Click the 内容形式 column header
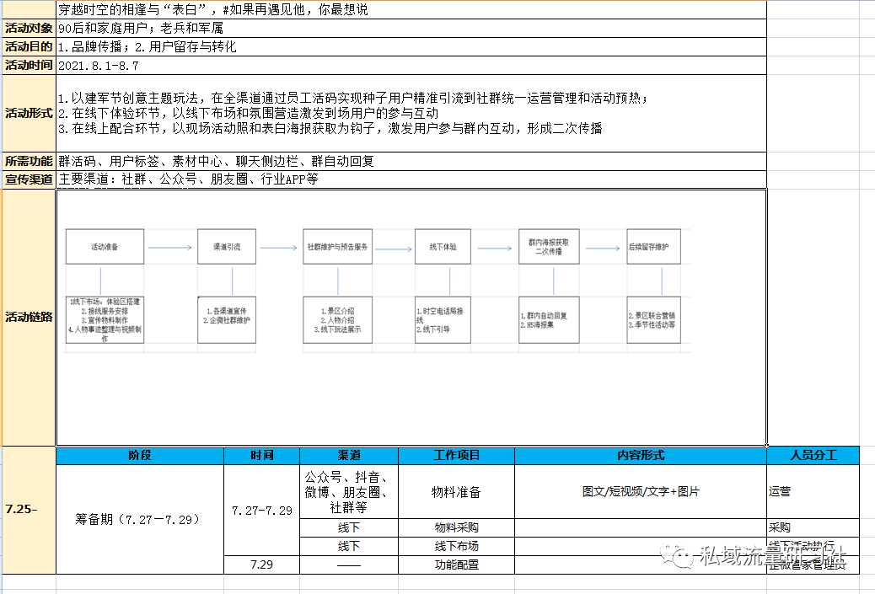875x594 pixels. pyautogui.click(x=641, y=455)
